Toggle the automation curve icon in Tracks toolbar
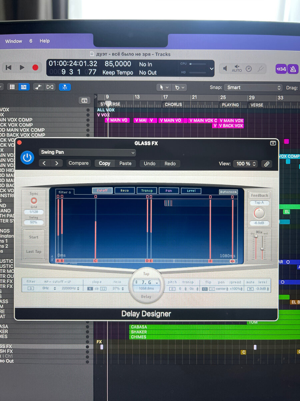This screenshot has height=401, width=300. pyautogui.click(x=39, y=87)
